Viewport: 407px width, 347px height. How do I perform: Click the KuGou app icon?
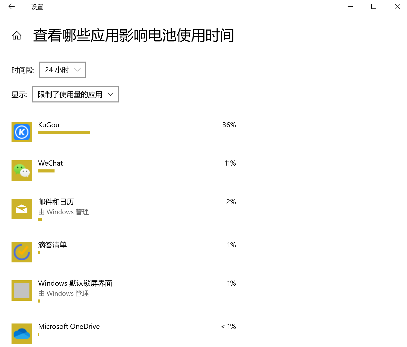pos(22,132)
